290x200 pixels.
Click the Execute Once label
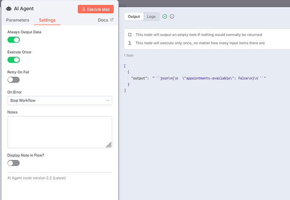pos(19,52)
